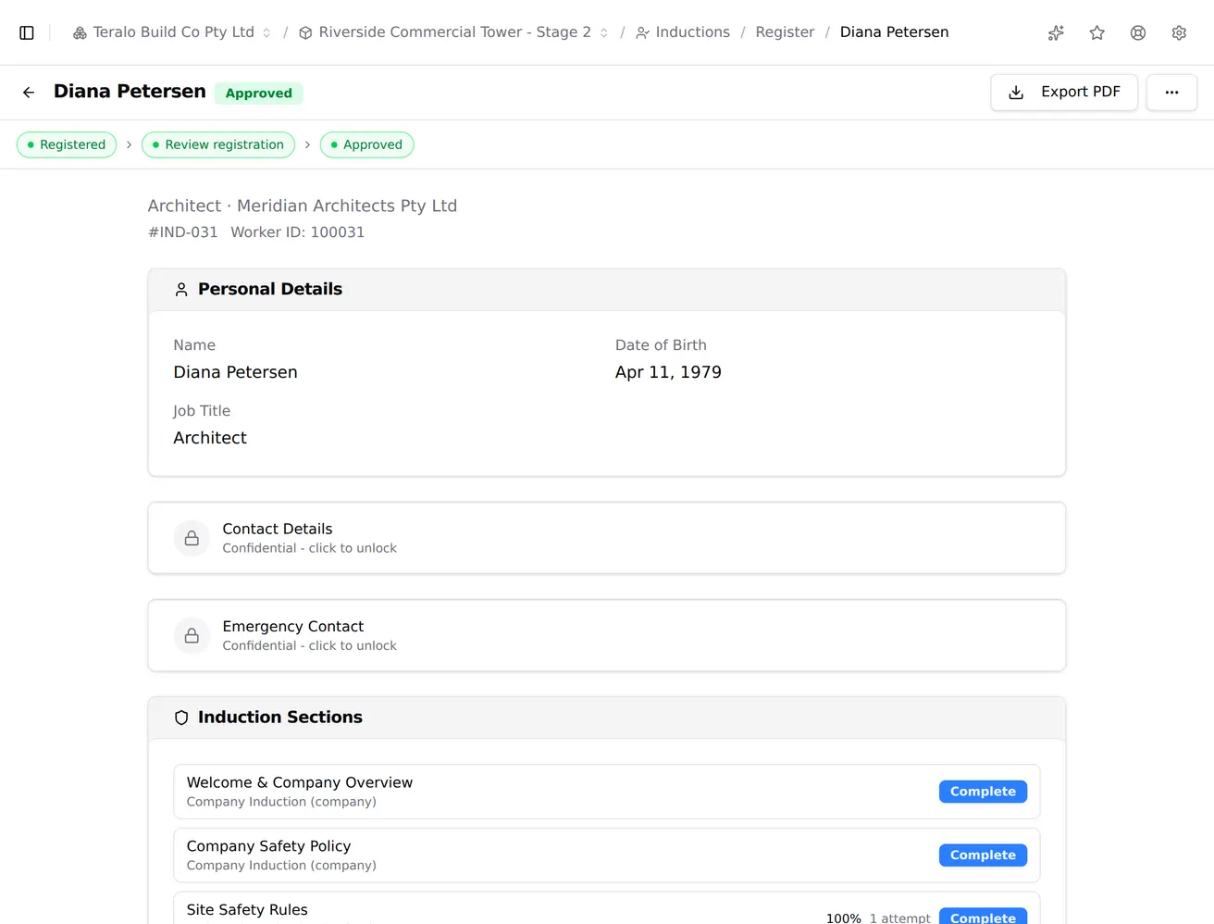Open the Welcome & Company Overview section
Viewport: 1214px width, 924px height.
coord(607,792)
